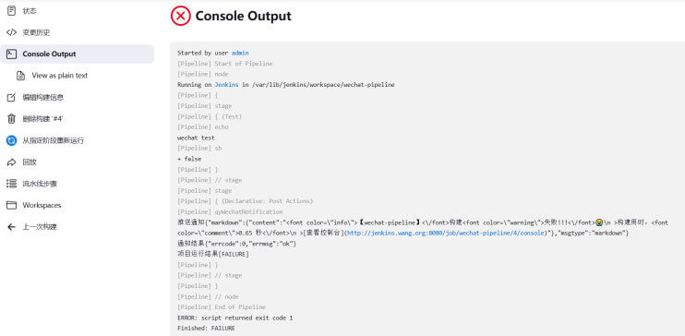The image size is (685, 336).
Task: Click the red failed build status icon
Action: [x=180, y=17]
